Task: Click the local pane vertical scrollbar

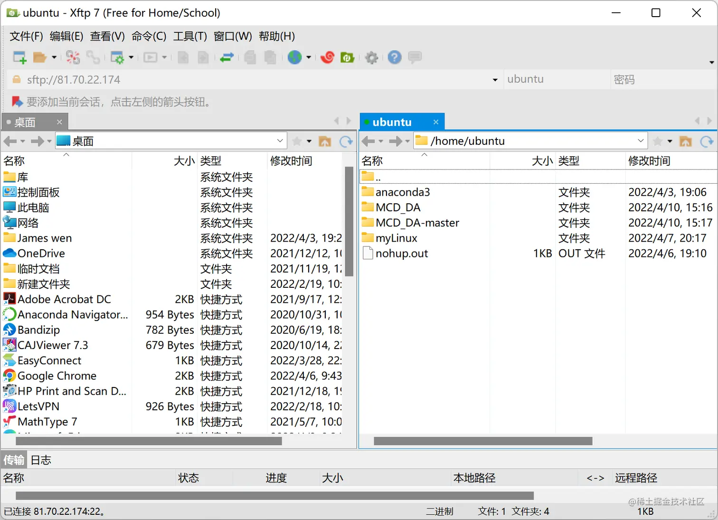Action: 349,221
